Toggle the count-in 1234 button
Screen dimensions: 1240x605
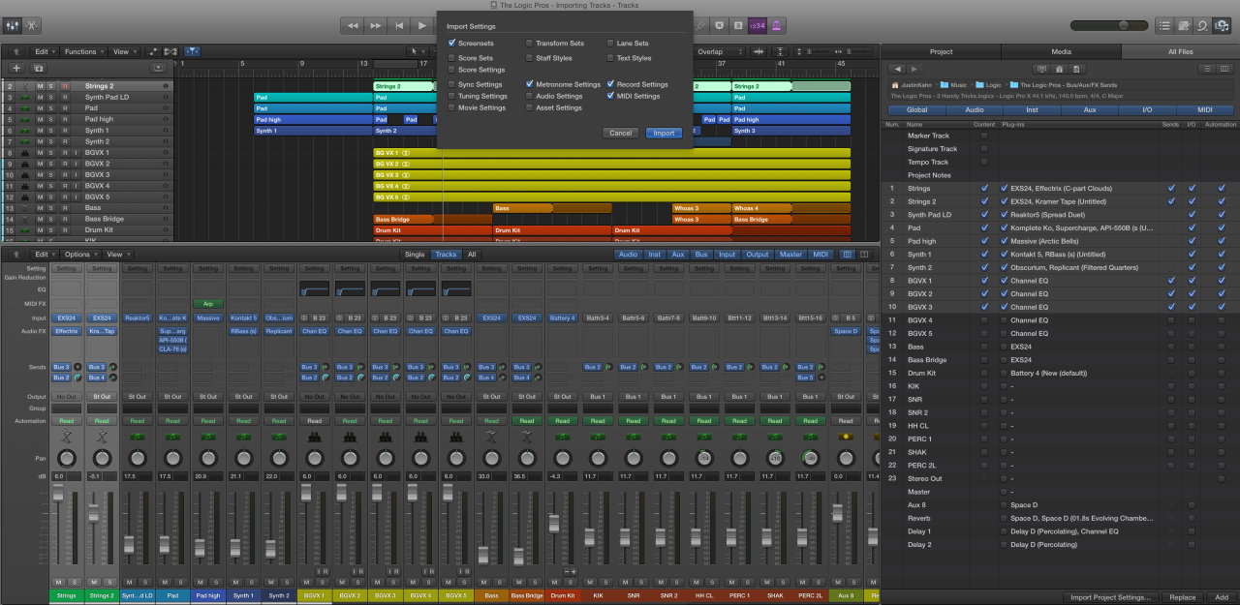click(758, 25)
